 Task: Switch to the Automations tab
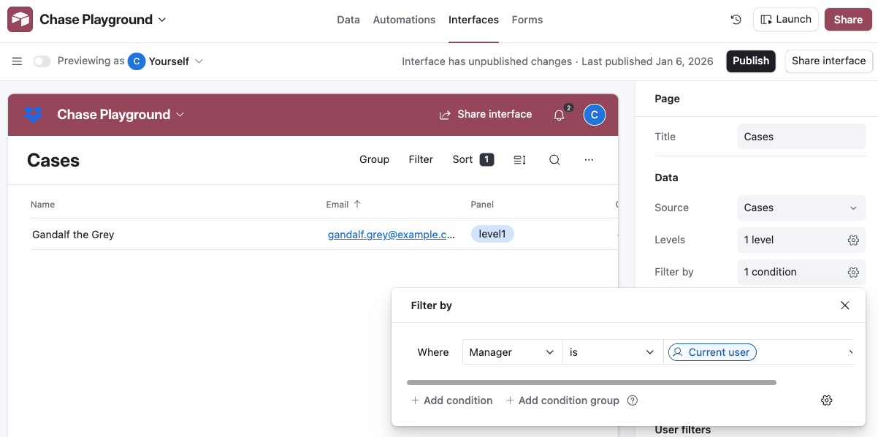coord(404,20)
